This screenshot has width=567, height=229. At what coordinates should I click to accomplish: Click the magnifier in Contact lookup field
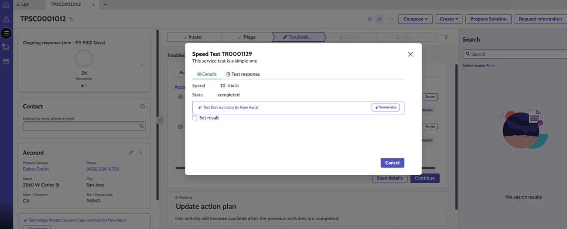point(141,126)
